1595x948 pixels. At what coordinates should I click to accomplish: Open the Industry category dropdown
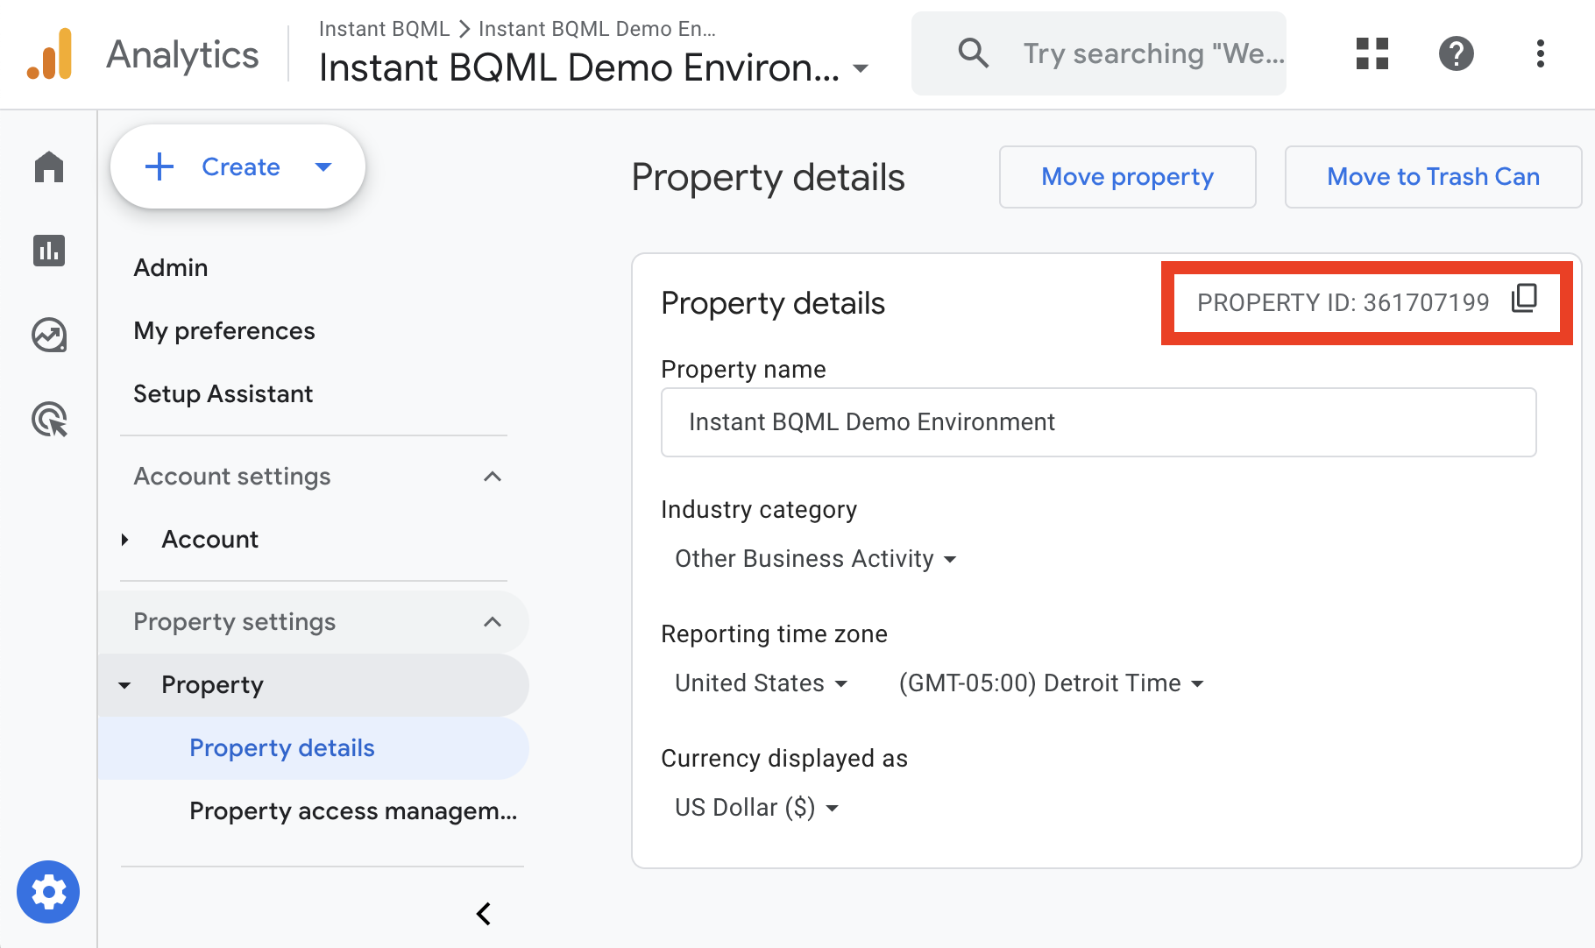[x=815, y=558]
